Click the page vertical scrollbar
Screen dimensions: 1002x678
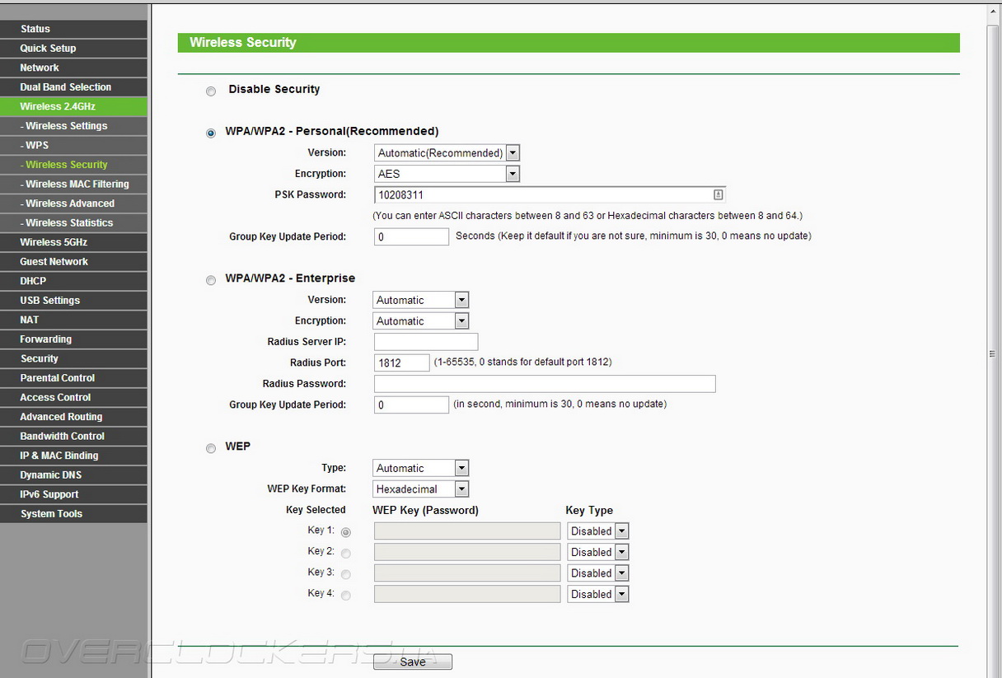(992, 353)
